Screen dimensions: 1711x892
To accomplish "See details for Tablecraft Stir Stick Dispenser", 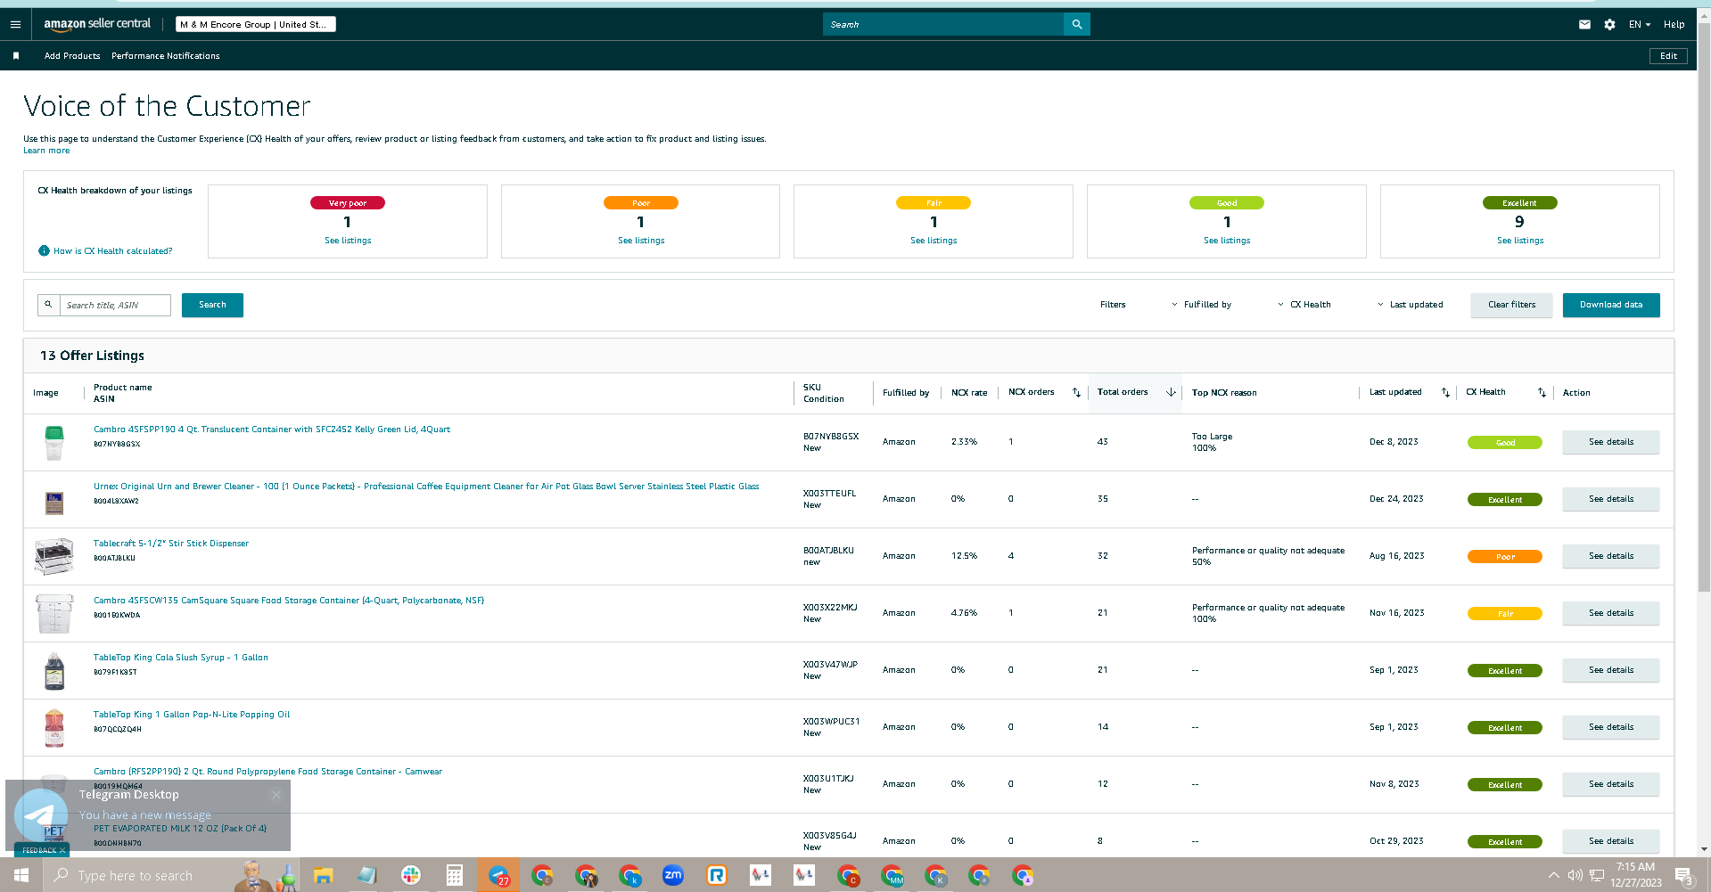I will [1611, 556].
